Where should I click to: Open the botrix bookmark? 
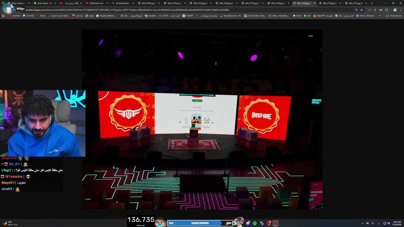click(x=297, y=16)
